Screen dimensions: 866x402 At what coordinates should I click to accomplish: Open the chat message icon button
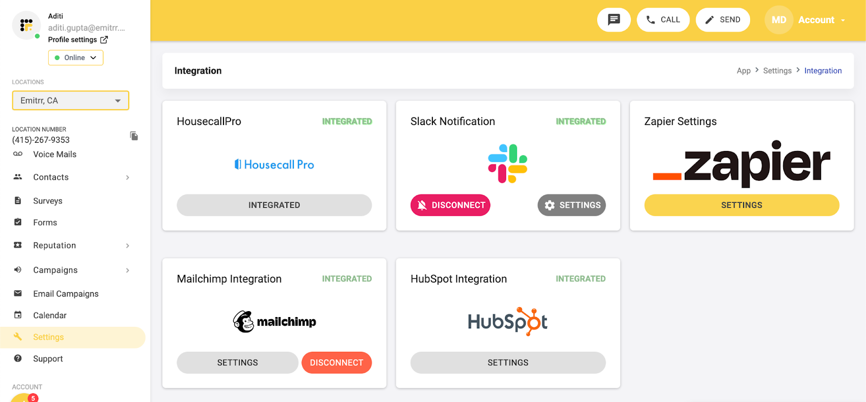coord(614,20)
